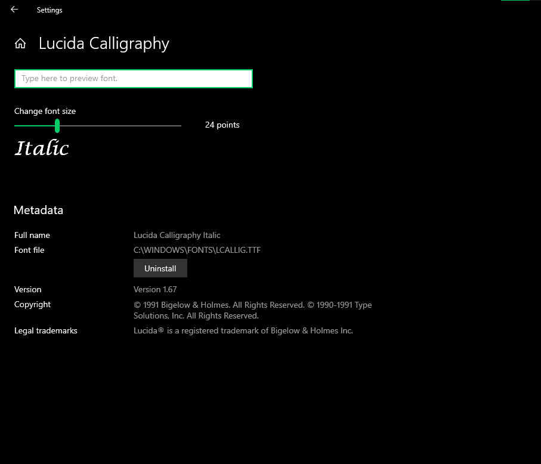Click the font preview text box

(x=134, y=79)
